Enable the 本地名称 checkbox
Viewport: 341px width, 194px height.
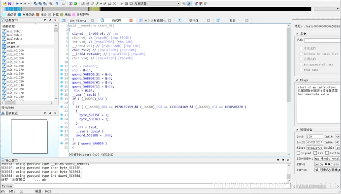301,48
